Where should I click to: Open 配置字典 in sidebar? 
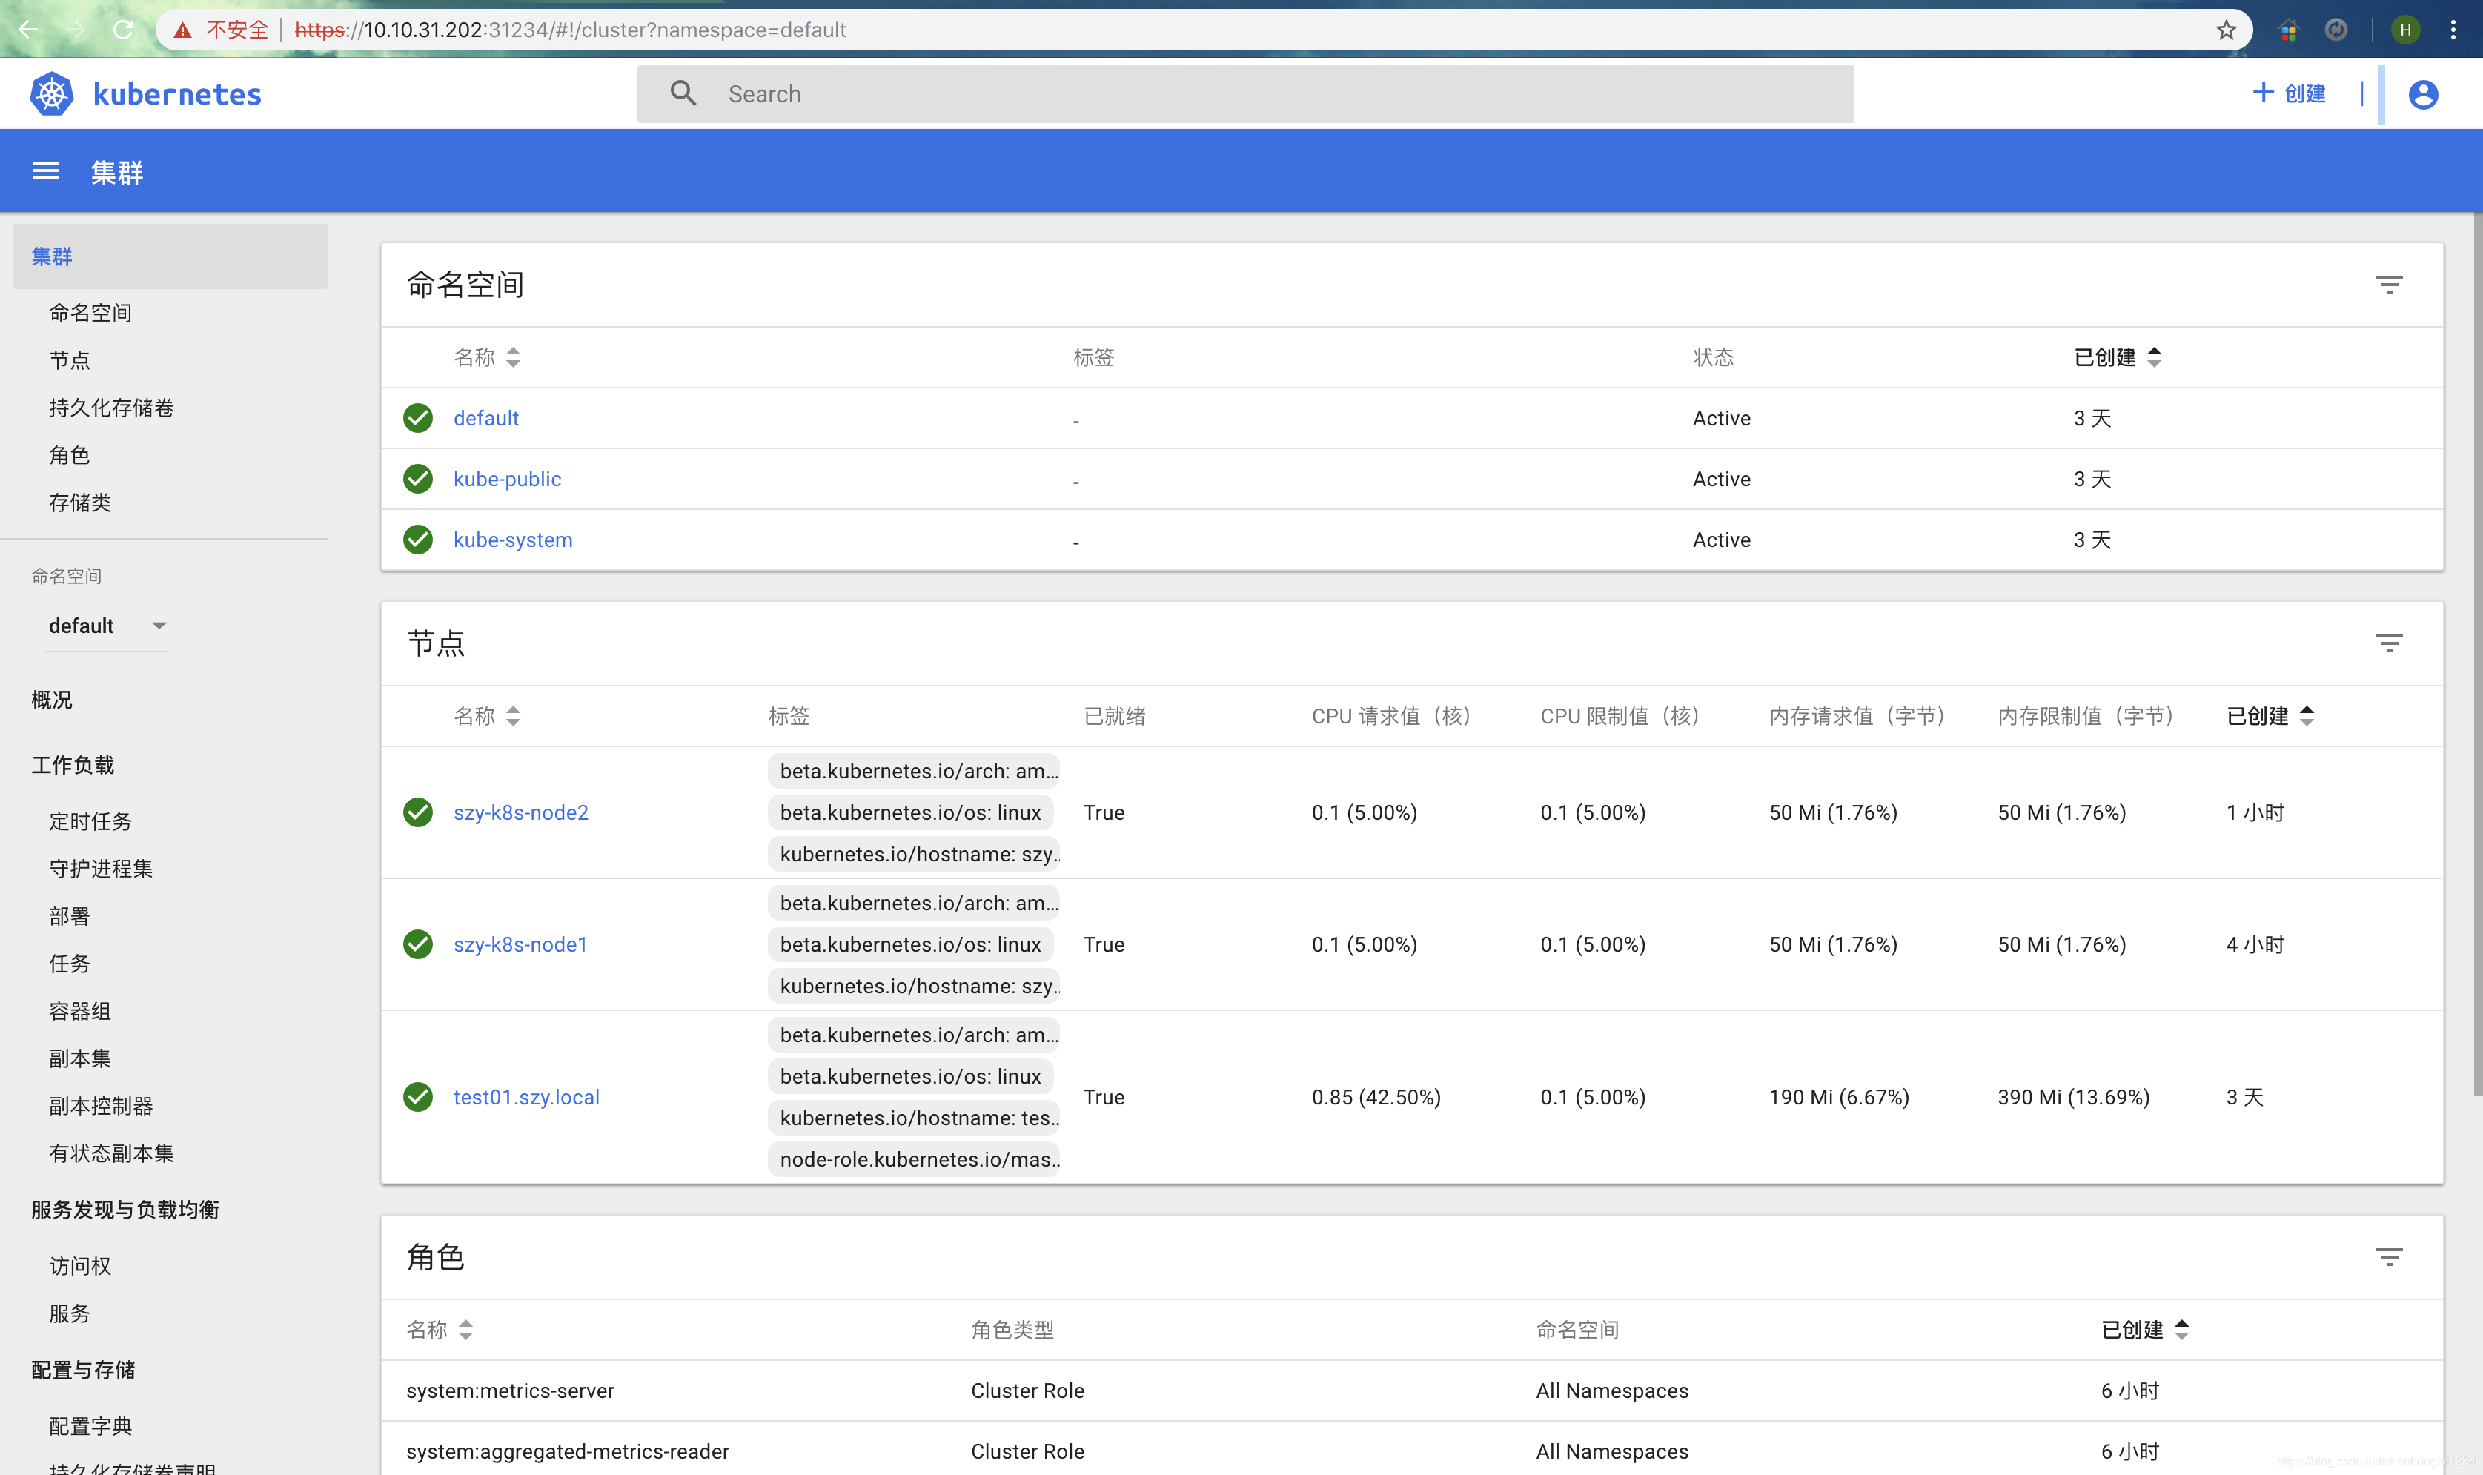click(90, 1428)
